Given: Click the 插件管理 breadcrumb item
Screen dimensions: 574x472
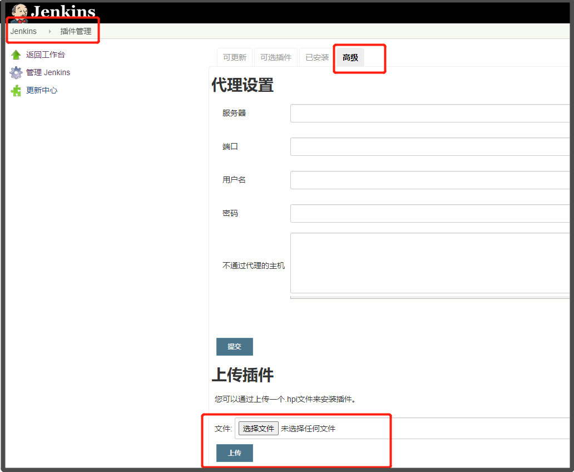Looking at the screenshot, I should [75, 31].
